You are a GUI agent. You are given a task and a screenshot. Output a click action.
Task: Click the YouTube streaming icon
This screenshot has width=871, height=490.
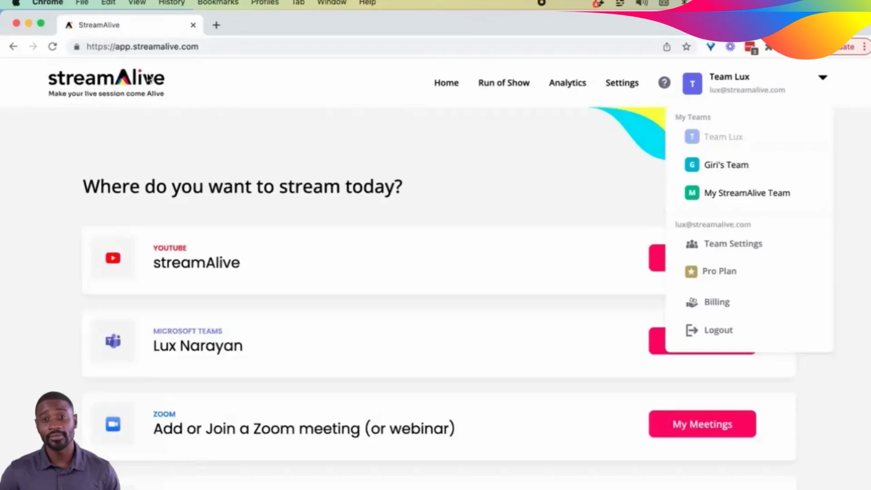point(113,258)
